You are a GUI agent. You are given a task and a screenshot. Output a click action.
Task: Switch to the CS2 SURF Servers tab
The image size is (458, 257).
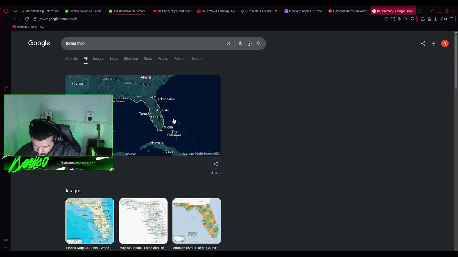pyautogui.click(x=260, y=11)
